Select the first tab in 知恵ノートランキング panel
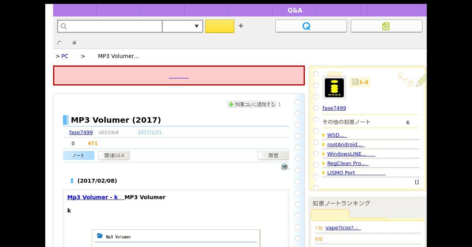The image size is (472, 247). [x=330, y=214]
